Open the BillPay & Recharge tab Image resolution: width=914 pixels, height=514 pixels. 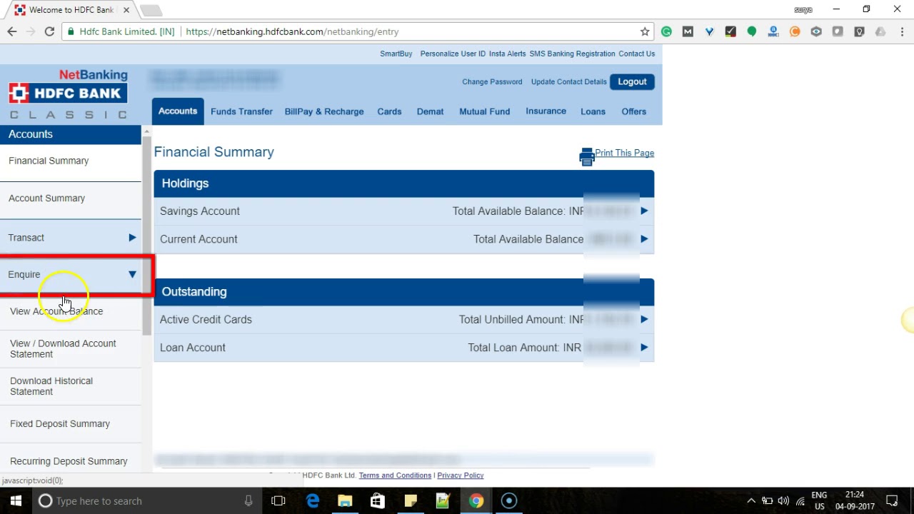324,111
